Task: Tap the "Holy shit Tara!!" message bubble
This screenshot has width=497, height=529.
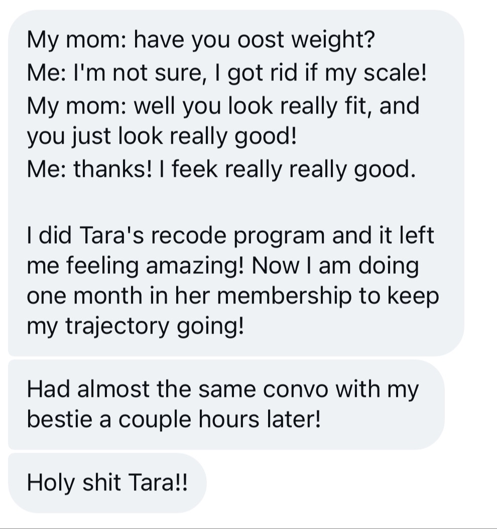Action: point(107,483)
